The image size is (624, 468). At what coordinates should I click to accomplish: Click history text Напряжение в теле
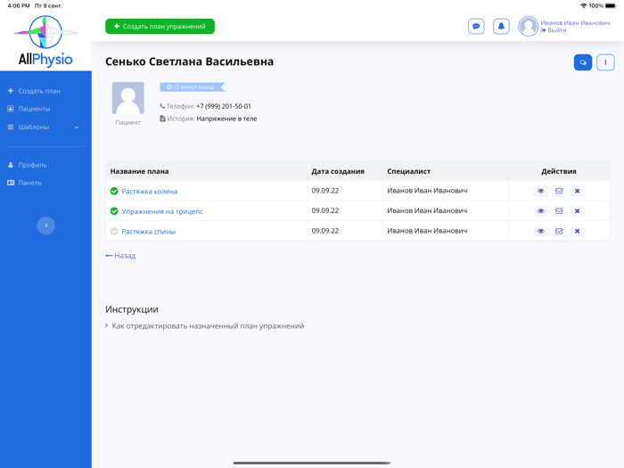coord(226,119)
